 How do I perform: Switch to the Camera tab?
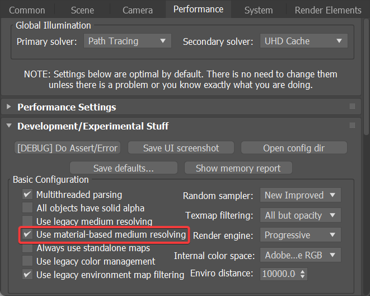137,10
